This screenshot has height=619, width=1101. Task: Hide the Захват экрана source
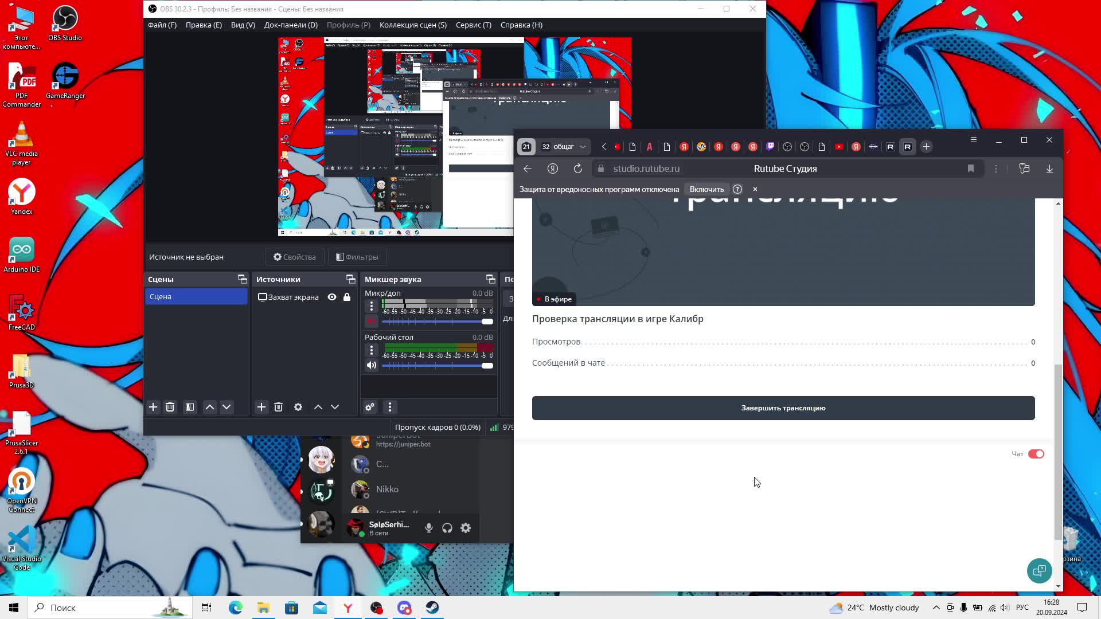(x=332, y=297)
